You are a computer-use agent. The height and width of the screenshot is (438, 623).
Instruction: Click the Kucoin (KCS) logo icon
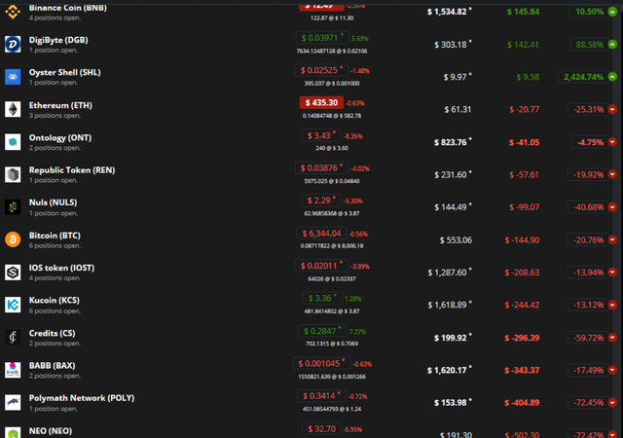(13, 305)
